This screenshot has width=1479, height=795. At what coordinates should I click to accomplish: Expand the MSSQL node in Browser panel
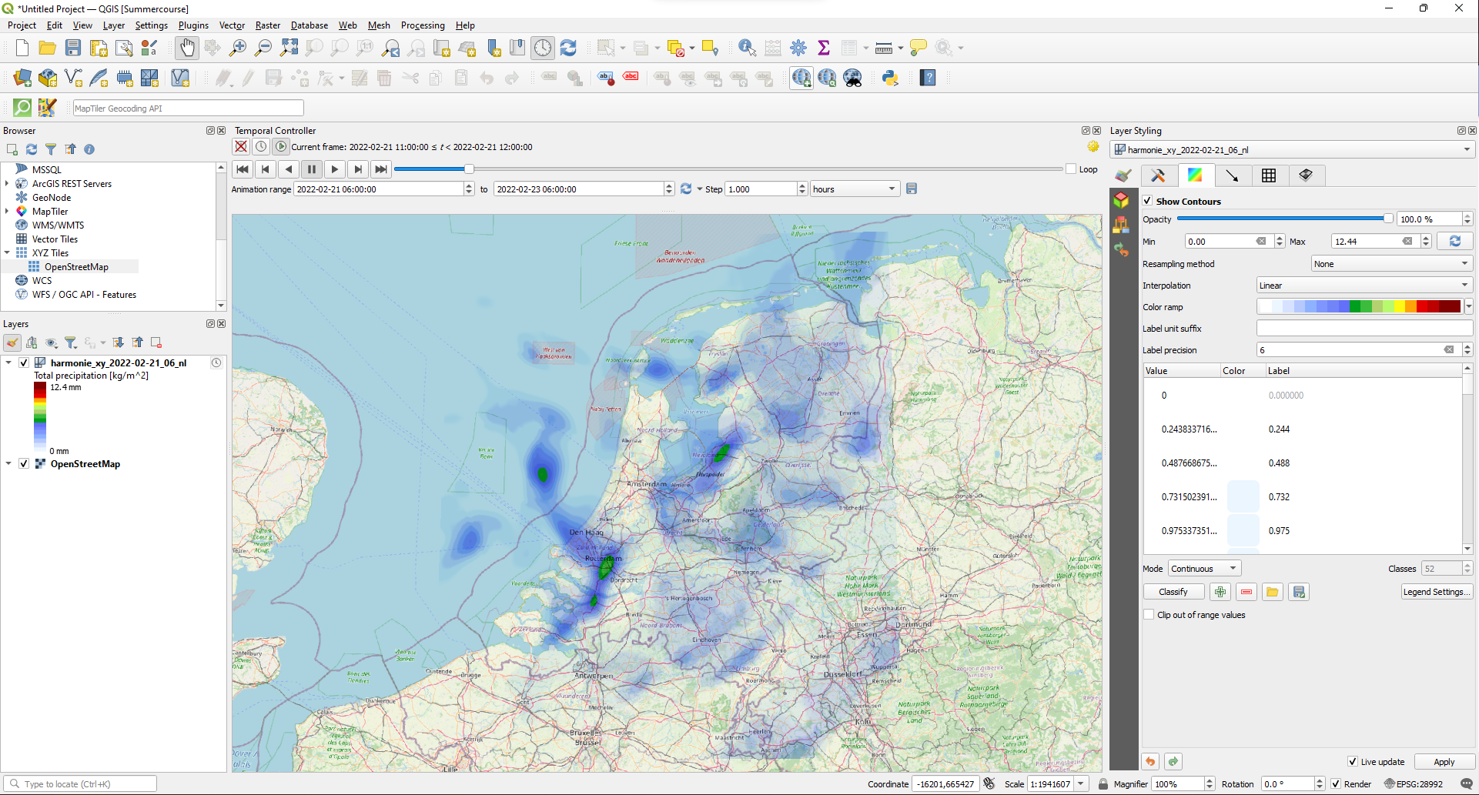coord(8,169)
